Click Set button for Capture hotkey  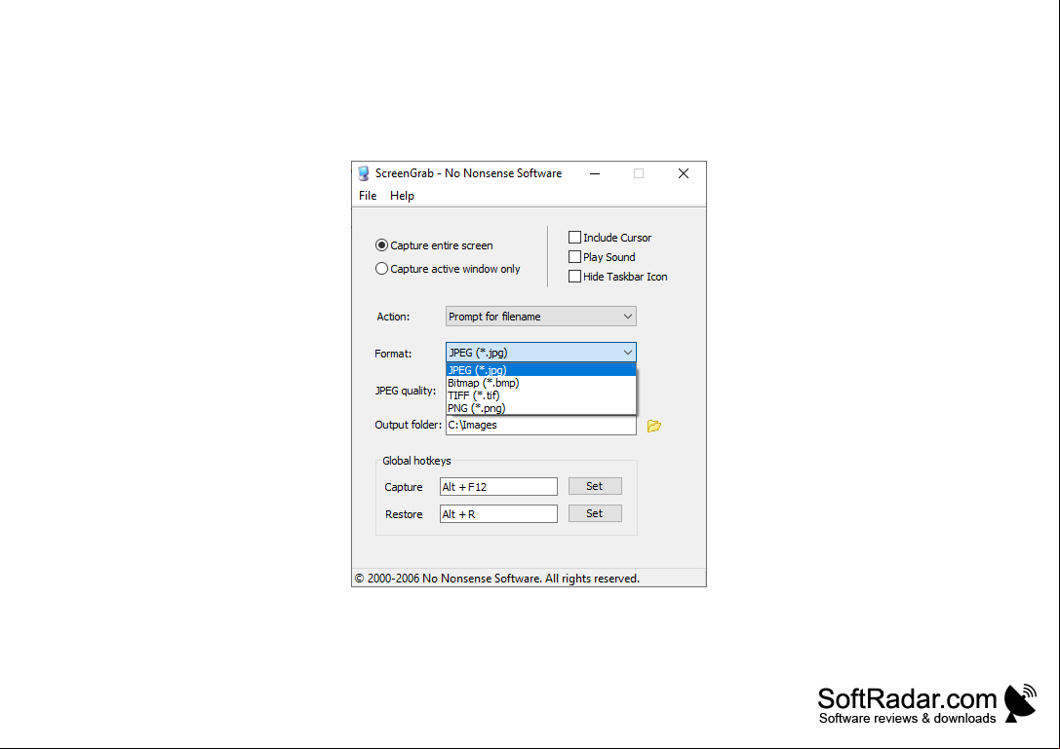595,486
